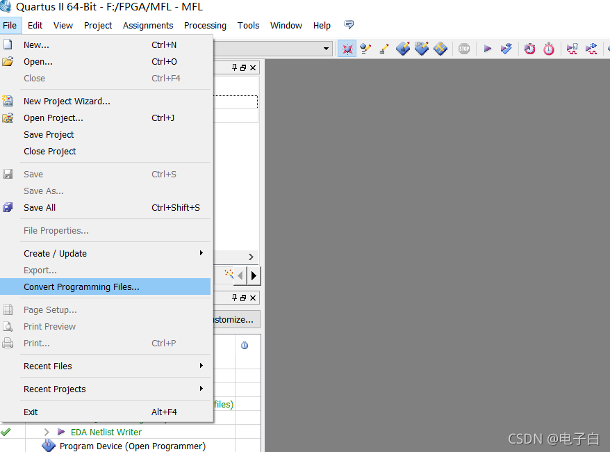Open the Window menu

(286, 25)
